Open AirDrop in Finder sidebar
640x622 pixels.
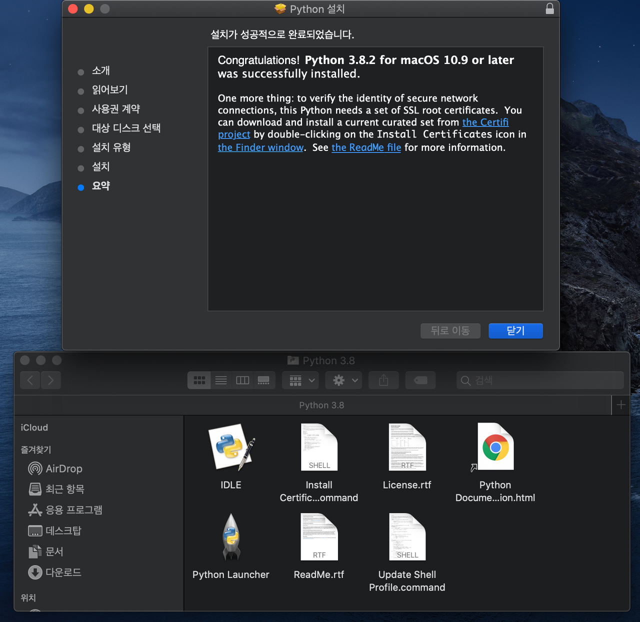click(55, 468)
